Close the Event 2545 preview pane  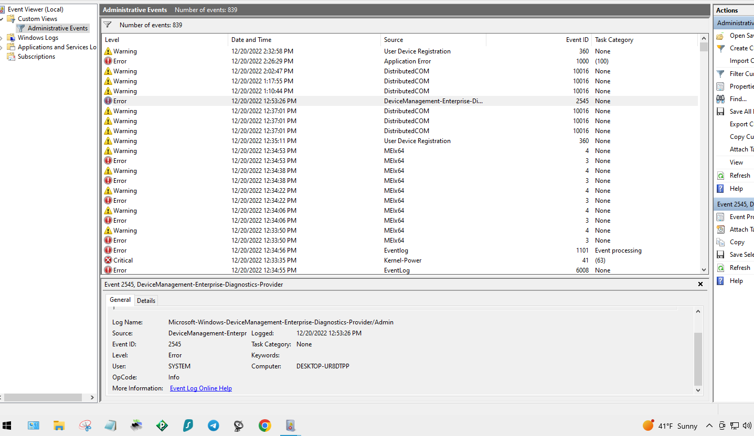click(x=700, y=284)
